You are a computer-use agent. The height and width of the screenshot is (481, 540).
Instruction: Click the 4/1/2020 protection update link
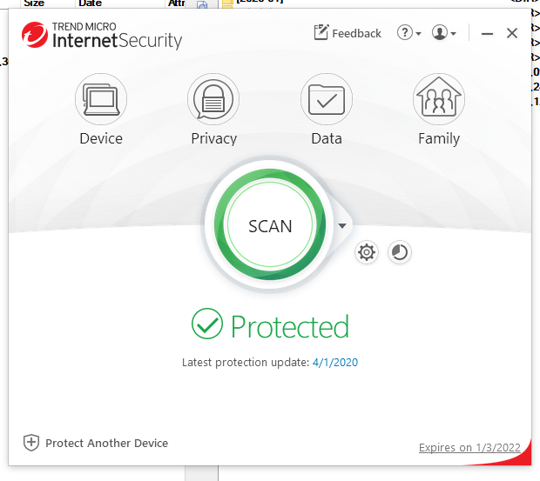tap(334, 362)
